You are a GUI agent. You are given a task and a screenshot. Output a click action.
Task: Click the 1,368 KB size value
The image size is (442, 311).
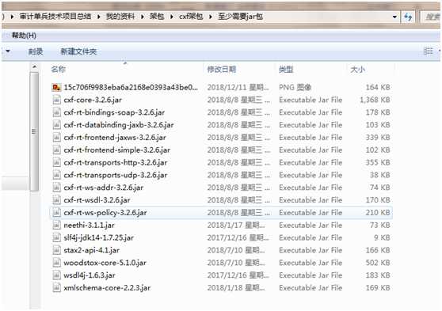[375, 100]
